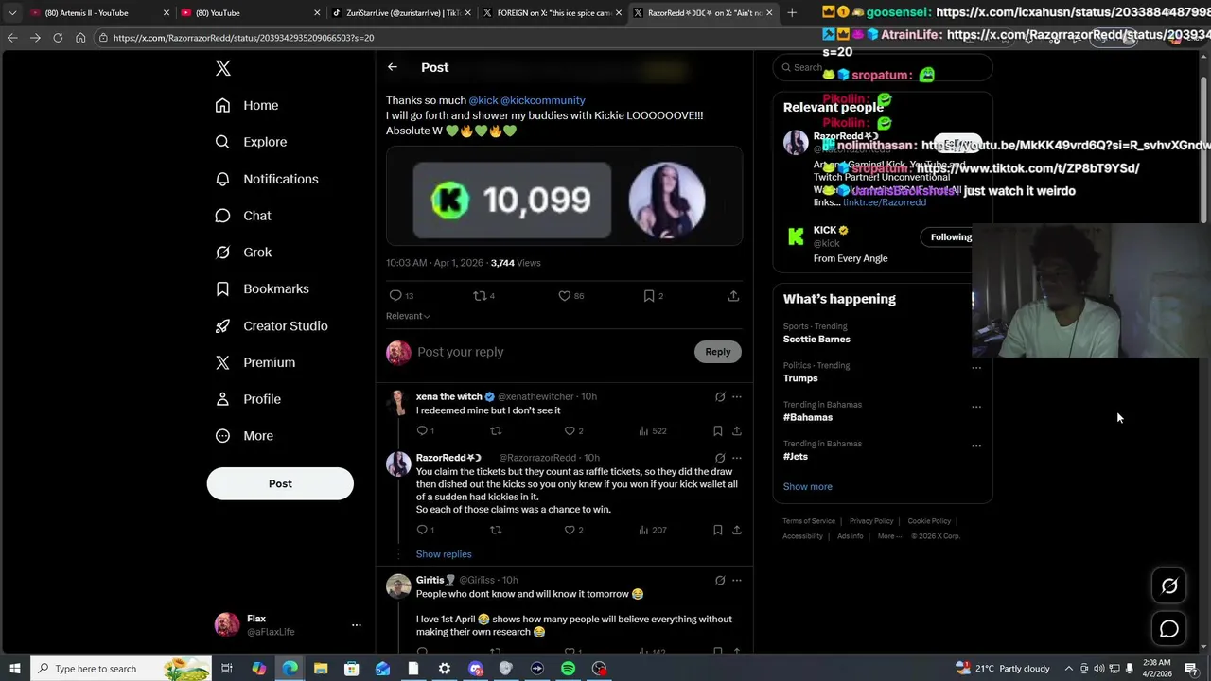This screenshot has width=1211, height=681.
Task: Click the X search box
Action: [882, 67]
